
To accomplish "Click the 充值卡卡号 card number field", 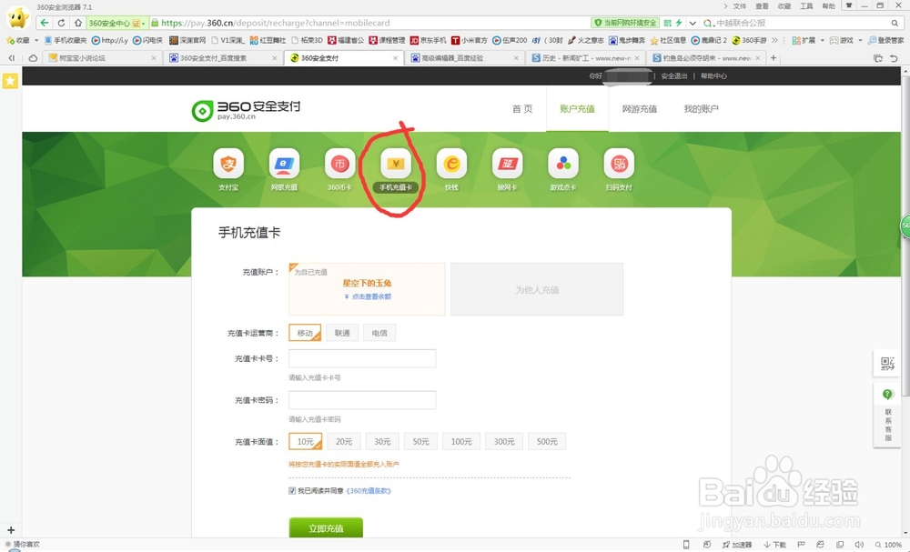I will (361, 358).
